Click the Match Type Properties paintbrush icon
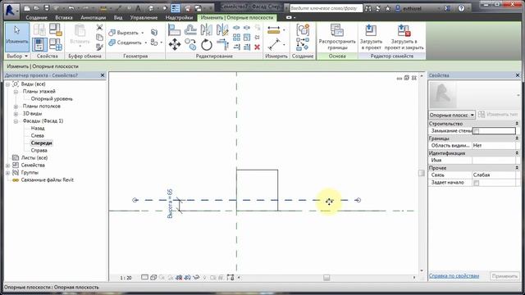 (x=99, y=48)
